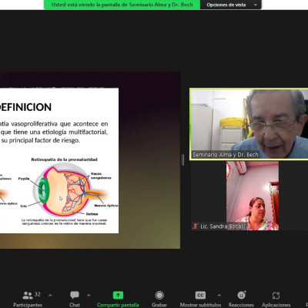Open the Aplicaciones icon
Viewport: 308px width, 308px height.
[276, 296]
